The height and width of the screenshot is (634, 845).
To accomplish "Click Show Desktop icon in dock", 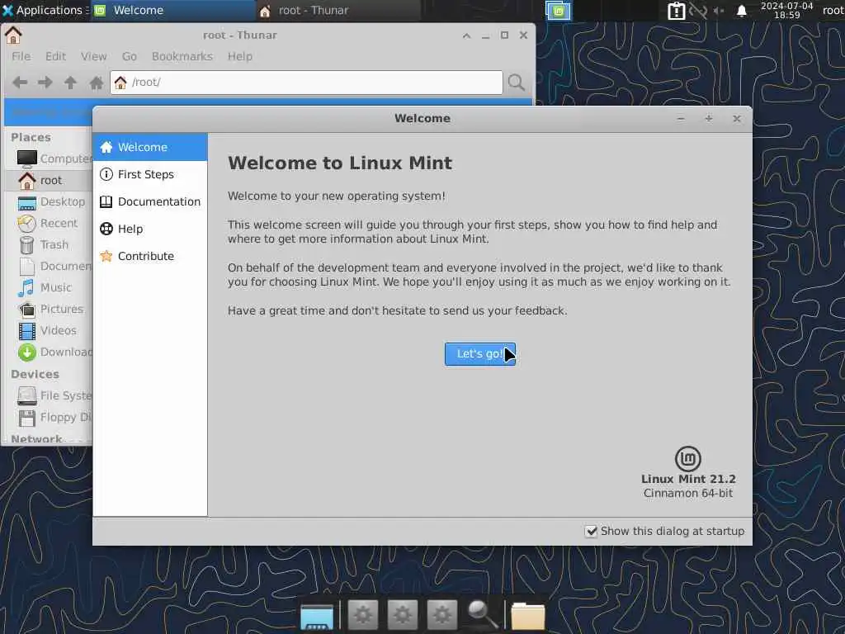I will [317, 616].
